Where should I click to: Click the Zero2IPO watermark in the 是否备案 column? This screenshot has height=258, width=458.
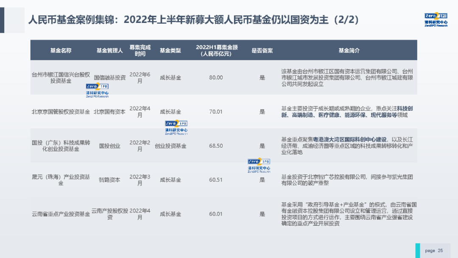(x=259, y=165)
